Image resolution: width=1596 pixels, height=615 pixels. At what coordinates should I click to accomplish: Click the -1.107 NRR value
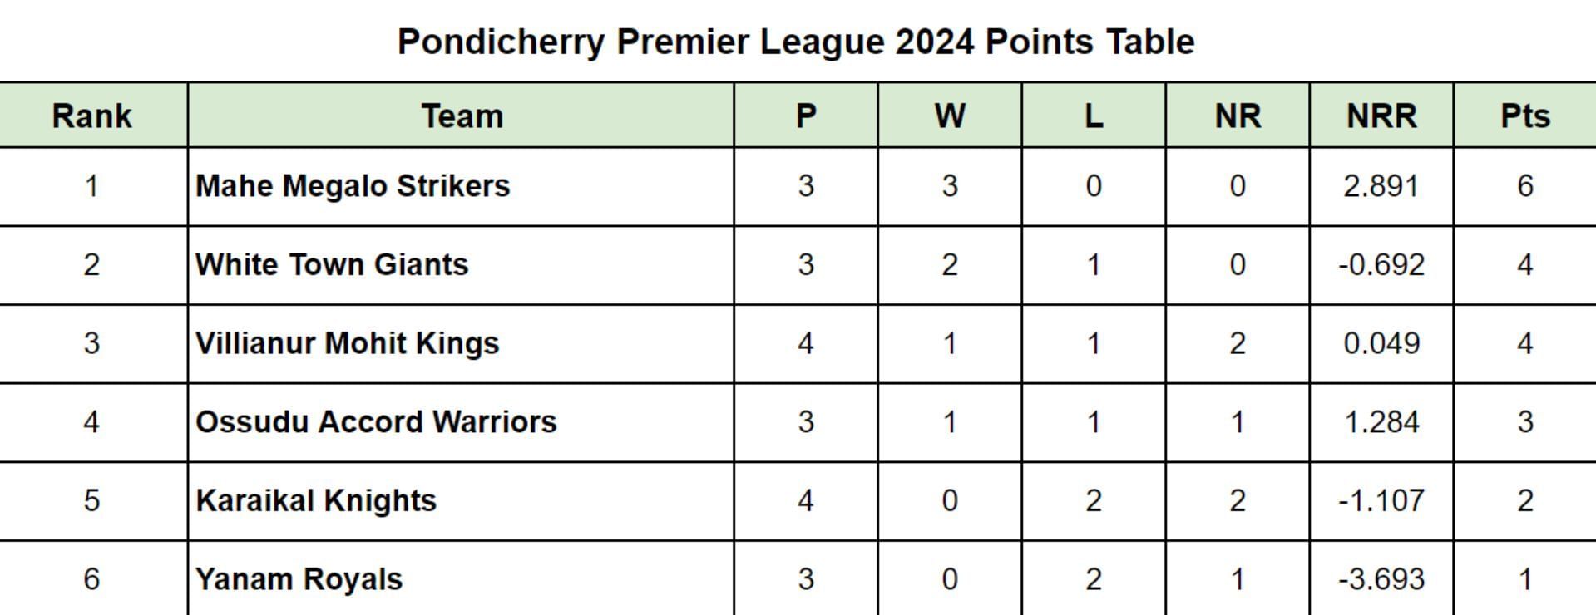pyautogui.click(x=1381, y=501)
